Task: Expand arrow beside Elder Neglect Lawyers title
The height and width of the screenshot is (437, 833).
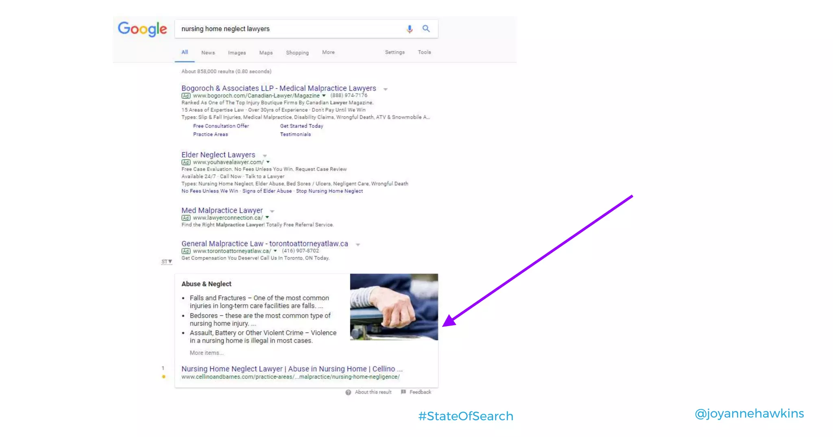Action: 265,156
